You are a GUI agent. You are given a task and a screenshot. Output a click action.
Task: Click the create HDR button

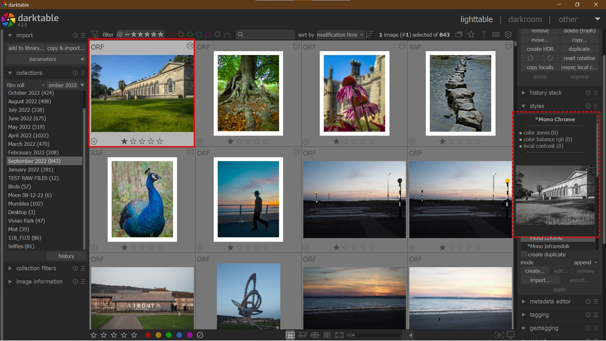[540, 49]
